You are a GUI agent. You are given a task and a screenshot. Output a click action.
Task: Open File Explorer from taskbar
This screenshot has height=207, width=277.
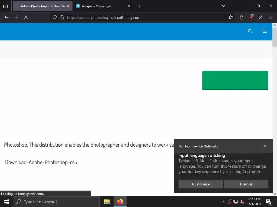point(107,202)
